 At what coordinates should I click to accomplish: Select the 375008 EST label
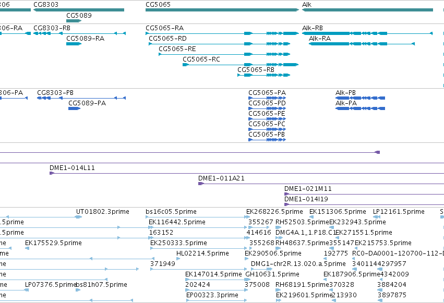pos(257,285)
